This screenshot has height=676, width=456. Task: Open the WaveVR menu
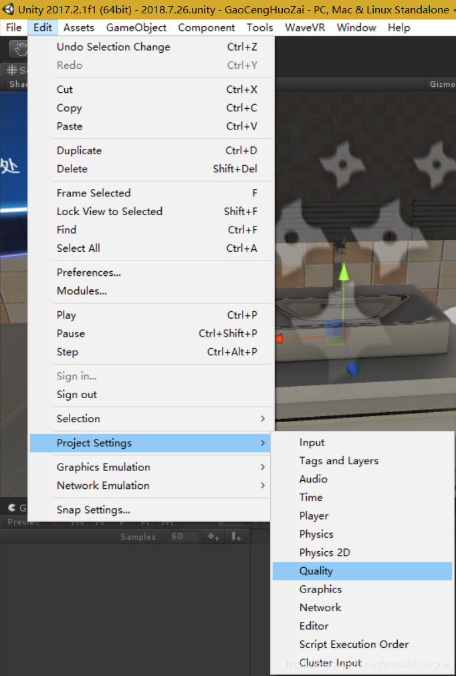click(305, 27)
